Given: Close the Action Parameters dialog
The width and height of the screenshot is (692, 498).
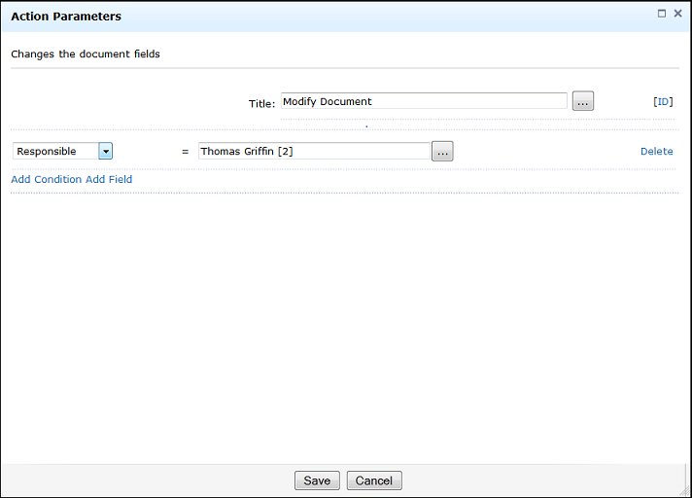Looking at the screenshot, I should (x=677, y=14).
